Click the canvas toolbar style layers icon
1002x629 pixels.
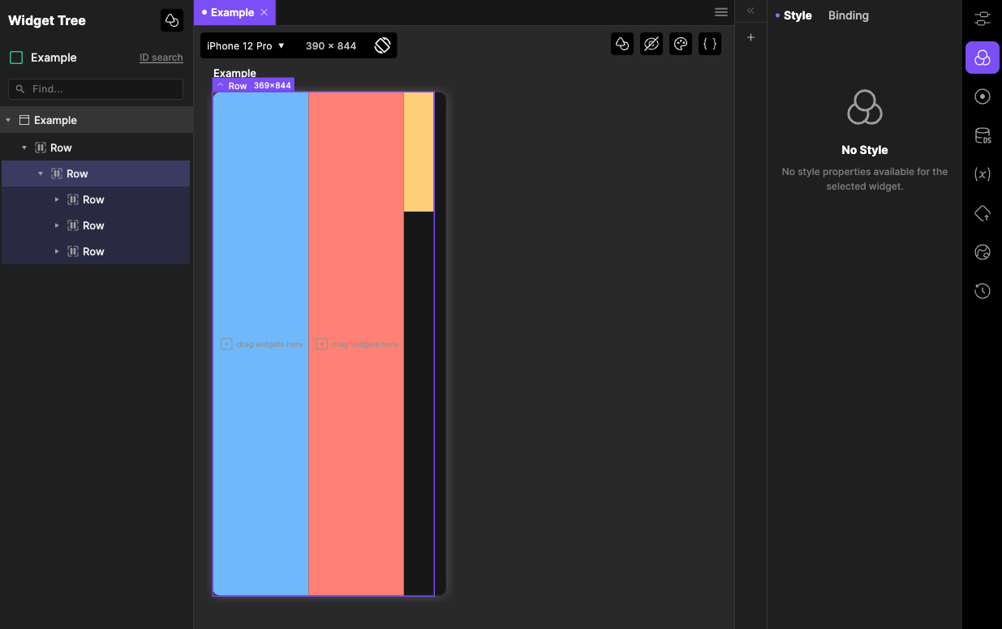(622, 45)
